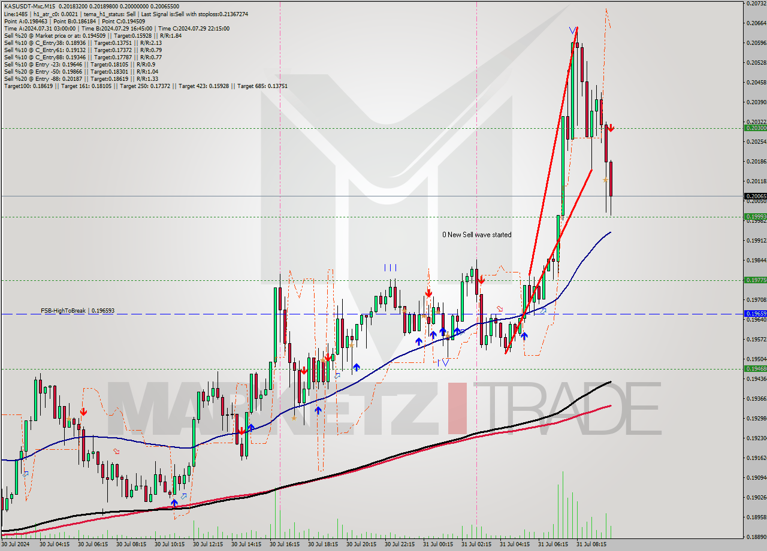
Task: Click the 0.19572 price axis label
Action: click(756, 340)
